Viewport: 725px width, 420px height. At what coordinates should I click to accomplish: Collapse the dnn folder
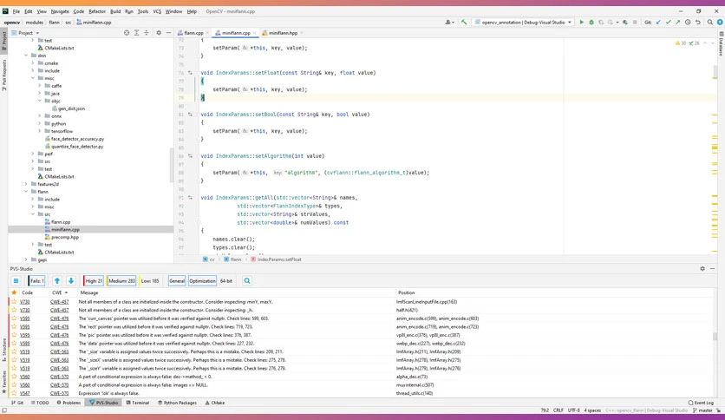[26, 56]
